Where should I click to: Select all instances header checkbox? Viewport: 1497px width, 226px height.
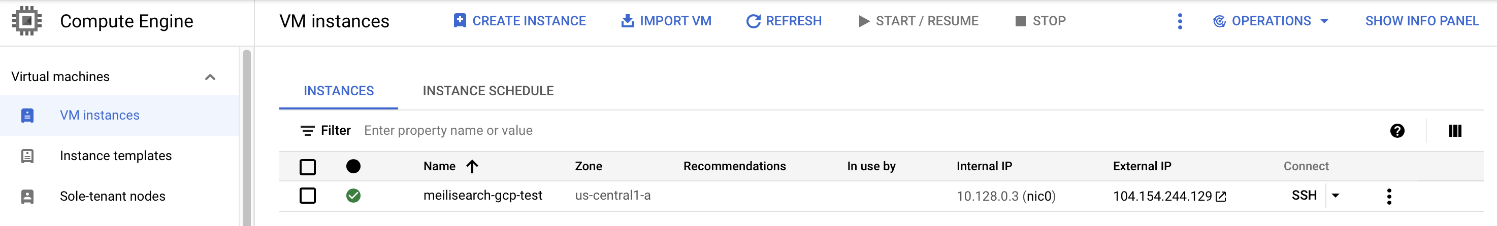pos(307,167)
